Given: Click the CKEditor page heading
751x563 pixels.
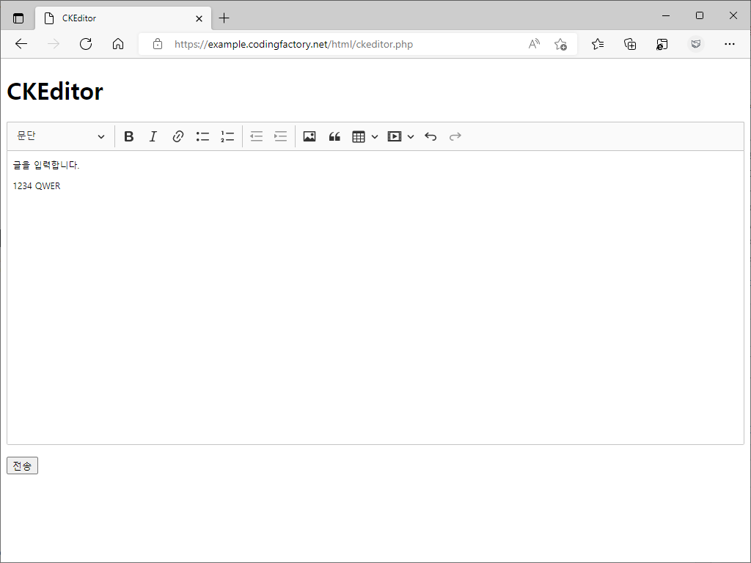Looking at the screenshot, I should click(x=54, y=91).
